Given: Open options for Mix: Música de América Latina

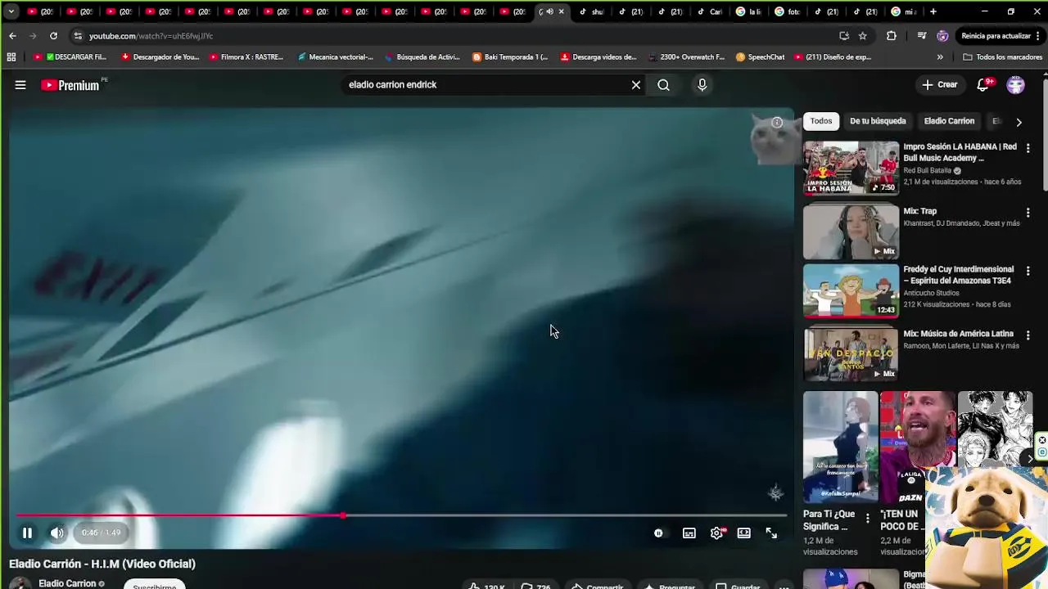Looking at the screenshot, I should (1028, 335).
